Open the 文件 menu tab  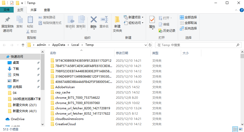tap(7, 10)
